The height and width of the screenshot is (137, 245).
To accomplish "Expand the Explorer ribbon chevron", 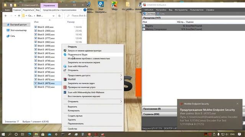I will tap(81, 10).
